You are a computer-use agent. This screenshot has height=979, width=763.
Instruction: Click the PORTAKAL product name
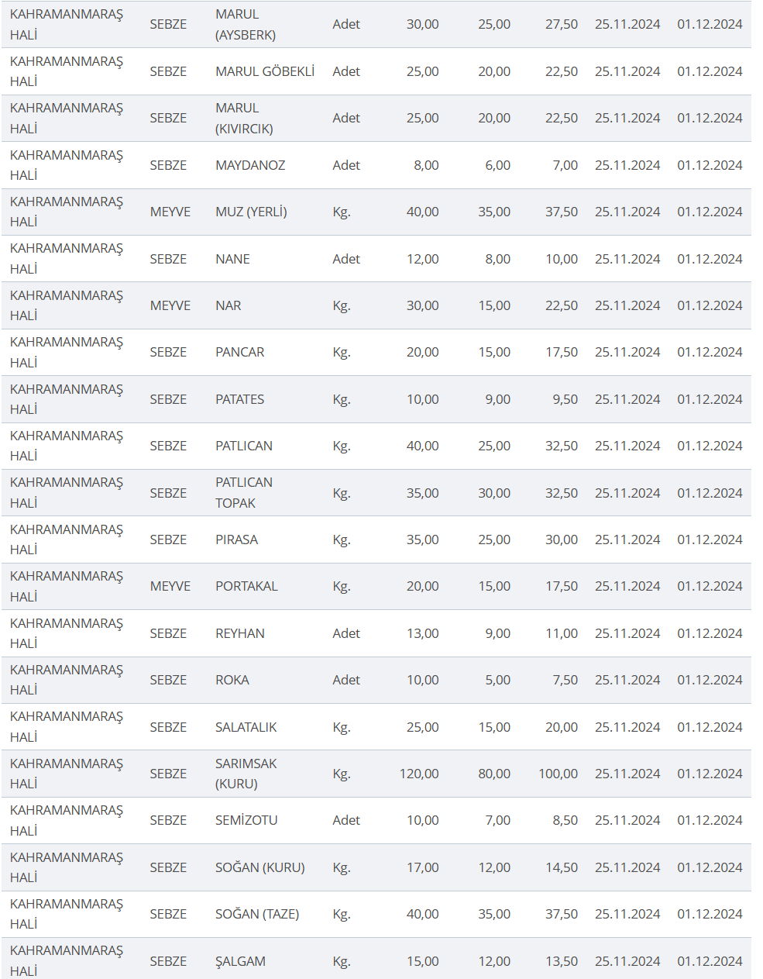(246, 586)
